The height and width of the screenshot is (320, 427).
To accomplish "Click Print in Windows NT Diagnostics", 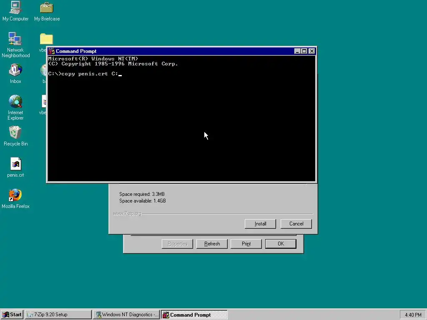I will coord(246,244).
